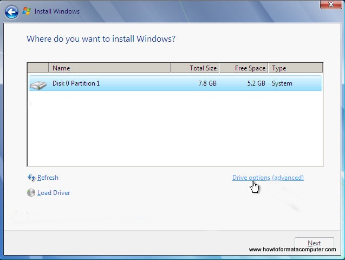Sort by the Type column header
This screenshot has height=260, width=345.
tap(295, 68)
